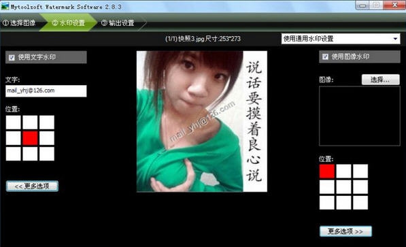Close the Mytoolsoft Watermark Software window
Image resolution: width=406 pixels, height=247 pixels.
tap(394, 5)
